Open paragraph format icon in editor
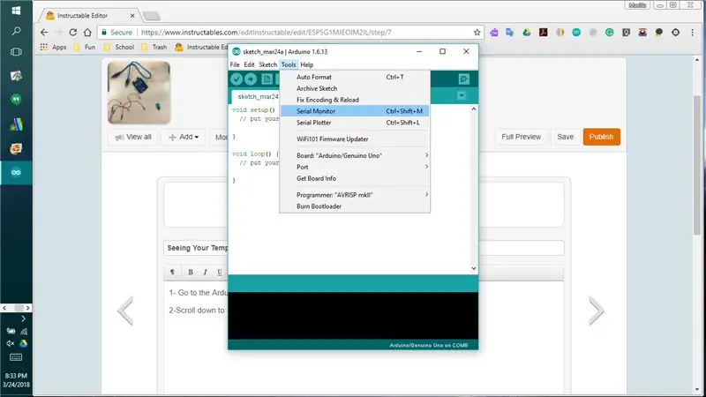The width and height of the screenshot is (706, 397). [172, 272]
